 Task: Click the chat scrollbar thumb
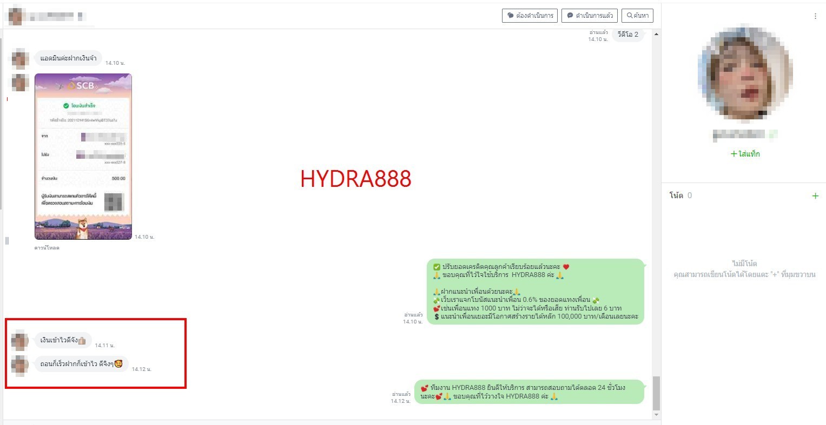click(657, 393)
